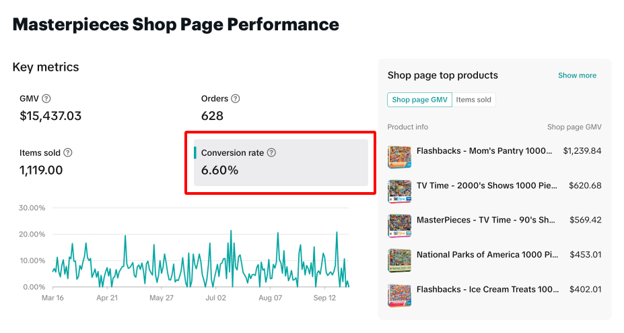624x333 pixels.
Task: Select the Items sold value 1,119.00
Action: coord(41,170)
